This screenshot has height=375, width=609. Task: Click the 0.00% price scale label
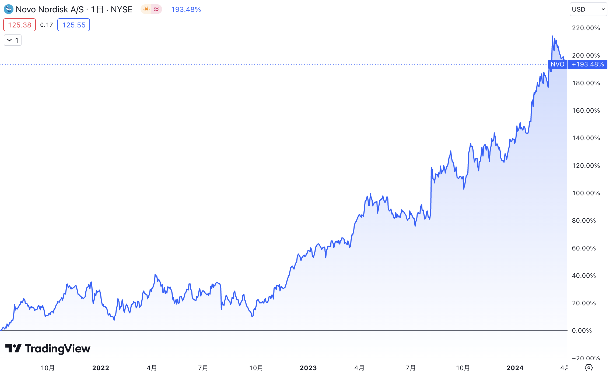[x=582, y=331]
